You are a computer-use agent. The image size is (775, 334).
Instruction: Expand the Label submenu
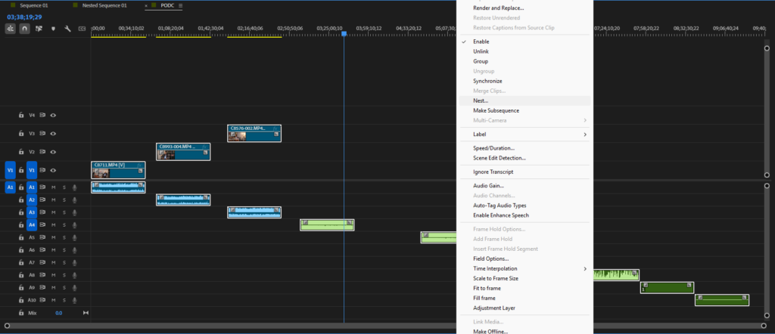click(x=585, y=135)
